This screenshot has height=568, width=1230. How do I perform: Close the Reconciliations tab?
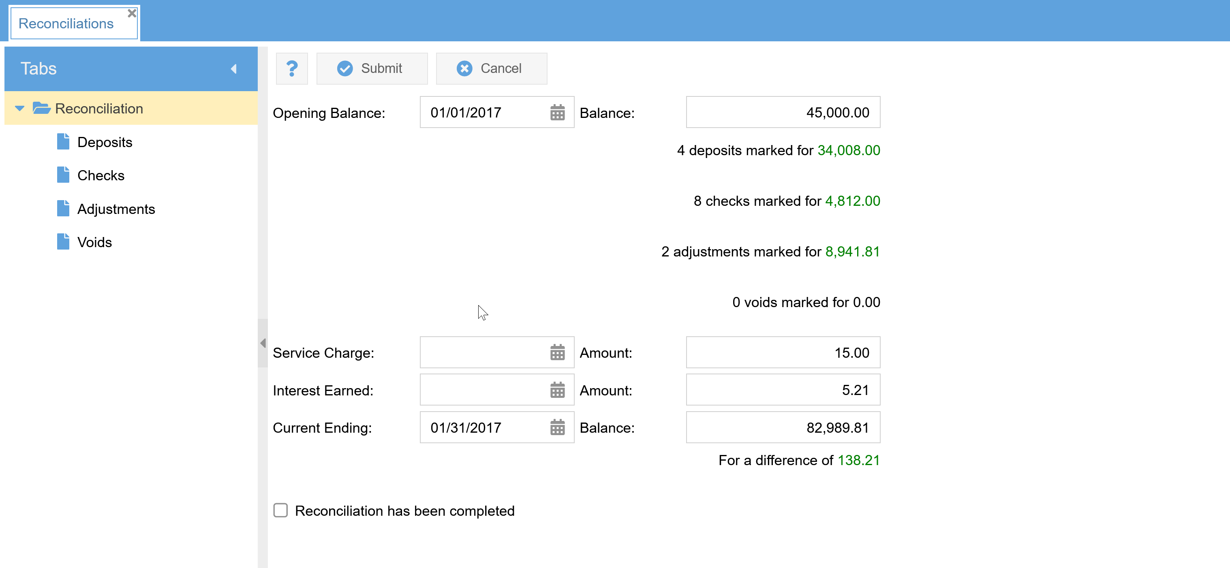click(x=132, y=13)
